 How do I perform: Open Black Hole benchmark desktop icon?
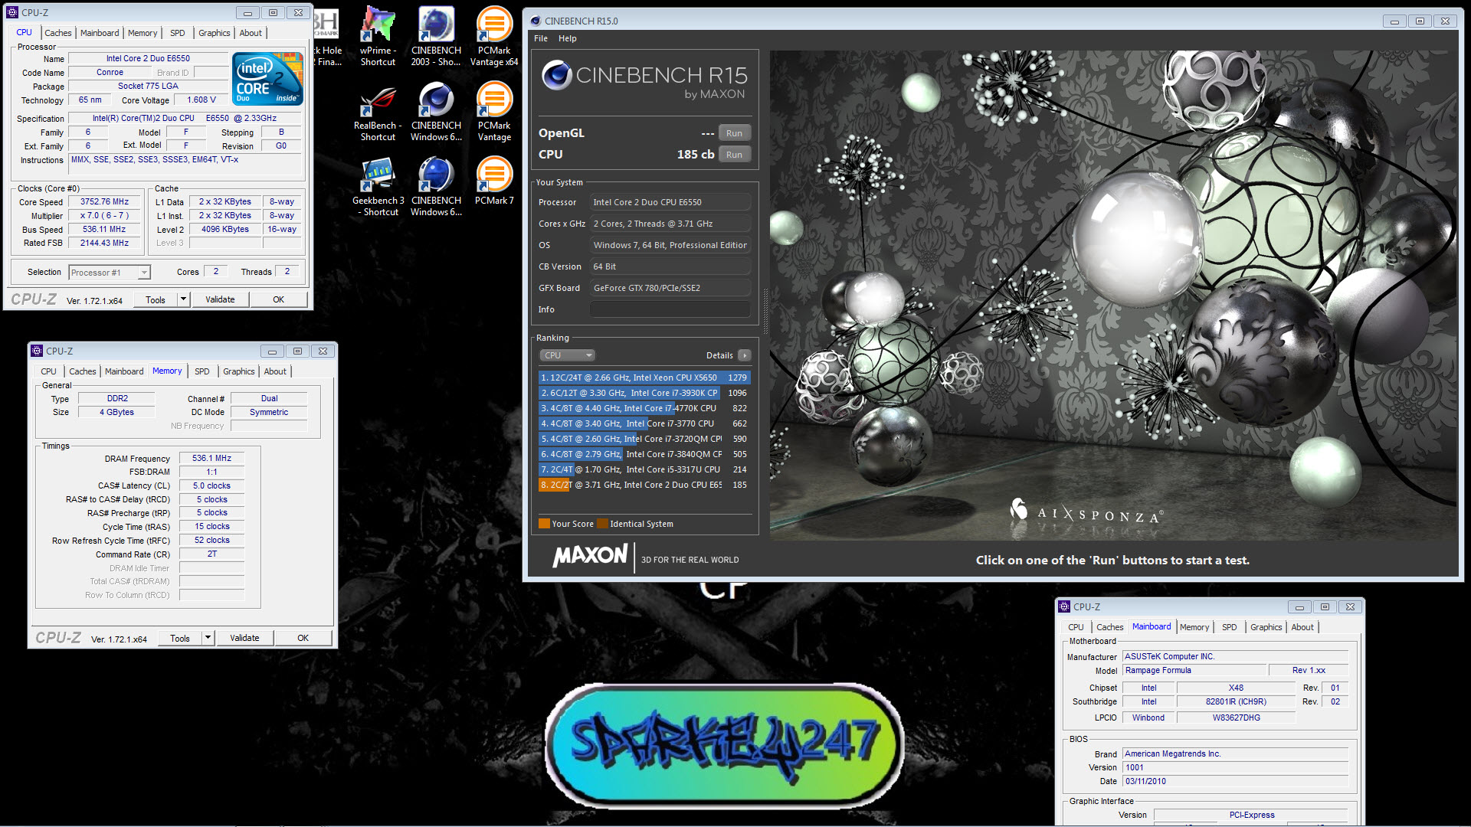tap(327, 36)
